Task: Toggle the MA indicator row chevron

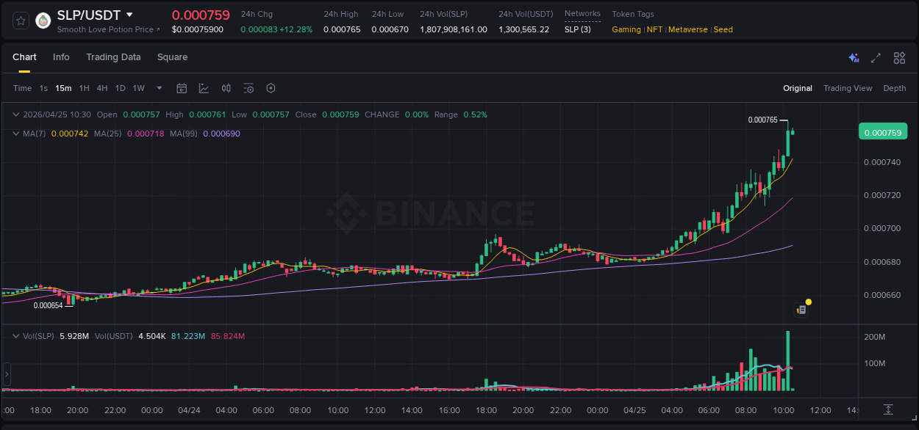Action: 15,134
